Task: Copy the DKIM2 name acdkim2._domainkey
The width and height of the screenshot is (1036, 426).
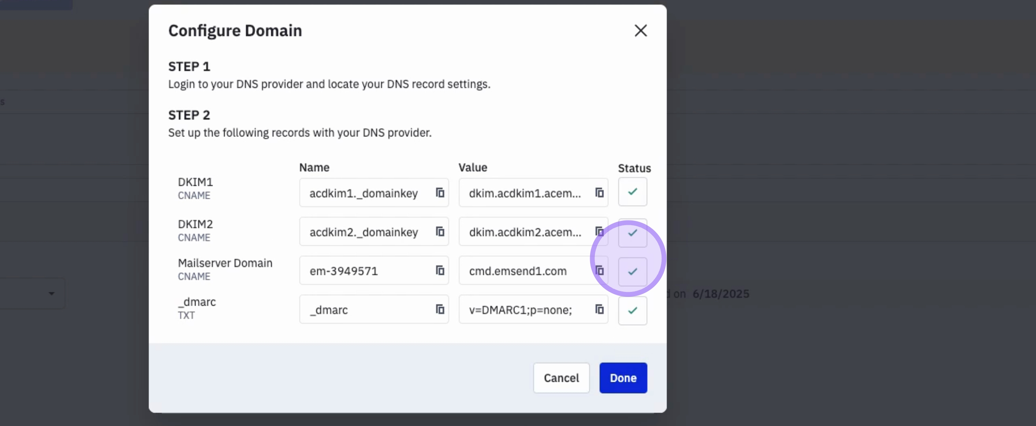Action: point(440,232)
